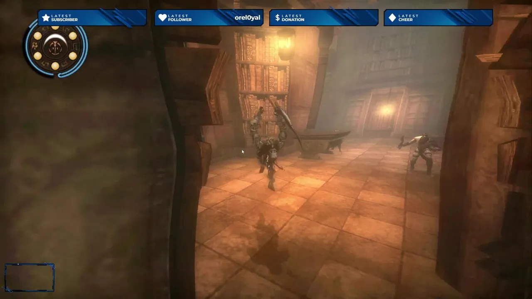Image resolution: width=532 pixels, height=299 pixels.
Task: Click the dollar icon on Latest Donation panel
Action: [x=278, y=18]
